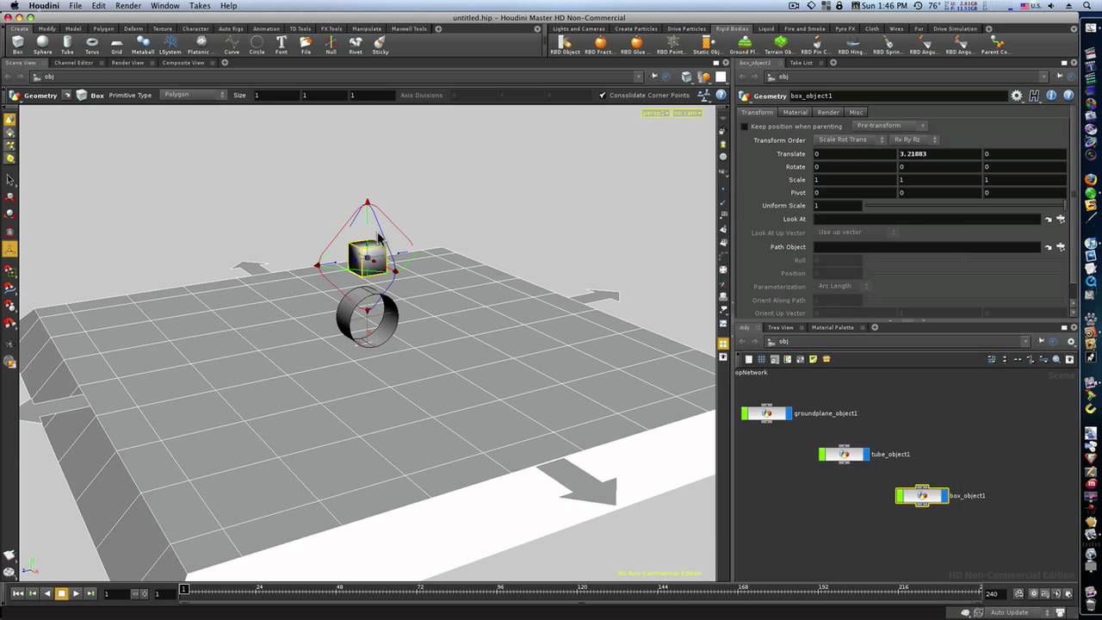1102x620 pixels.
Task: Select the Font shelf tool
Action: pyautogui.click(x=281, y=45)
